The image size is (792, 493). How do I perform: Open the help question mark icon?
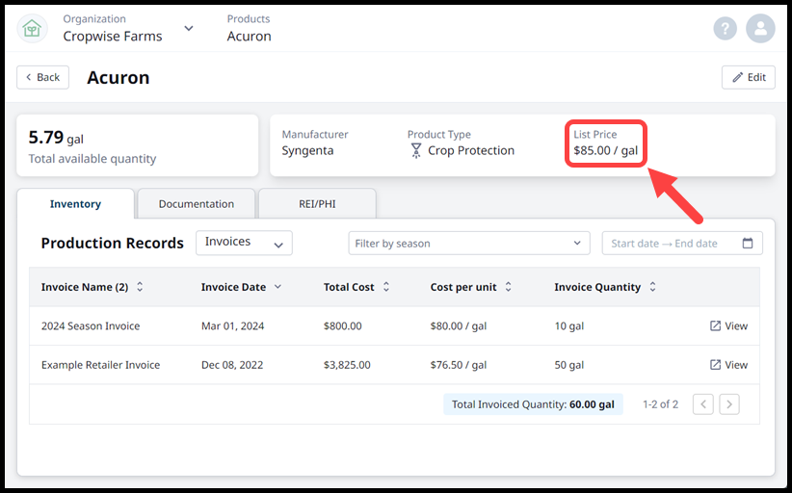pos(725,28)
